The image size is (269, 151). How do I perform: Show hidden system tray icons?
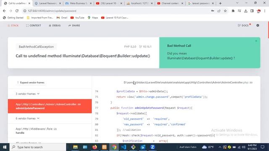pos(220,147)
